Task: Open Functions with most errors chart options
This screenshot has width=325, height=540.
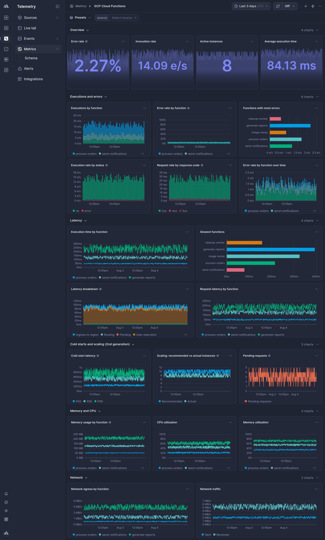Action: (317, 108)
